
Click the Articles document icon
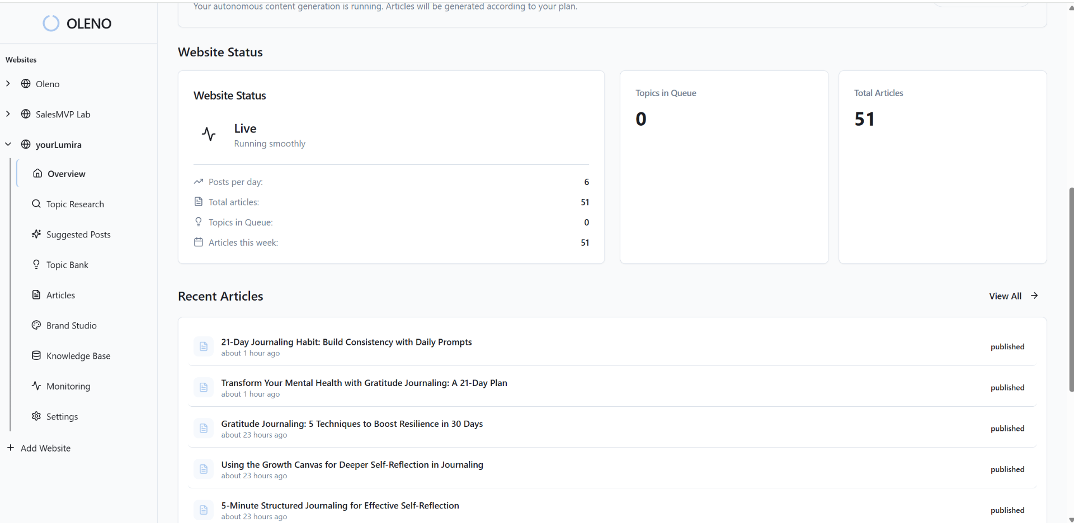[36, 294]
